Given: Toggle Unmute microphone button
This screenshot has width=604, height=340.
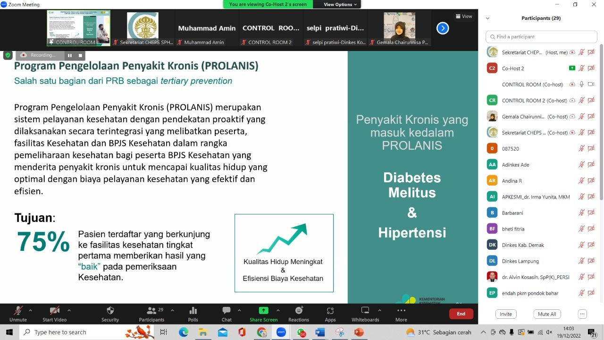Looking at the screenshot, I should click(18, 311).
